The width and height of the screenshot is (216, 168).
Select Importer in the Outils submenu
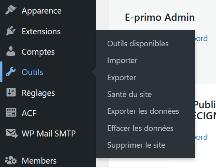pyautogui.click(x=122, y=61)
